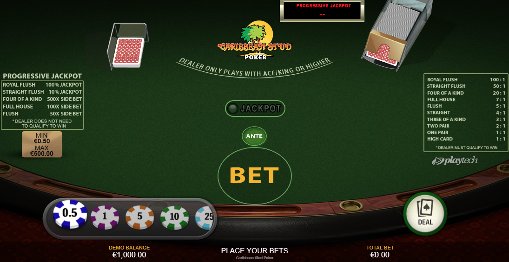
Task: Select the 0.5 blue chip
Action: tap(70, 215)
